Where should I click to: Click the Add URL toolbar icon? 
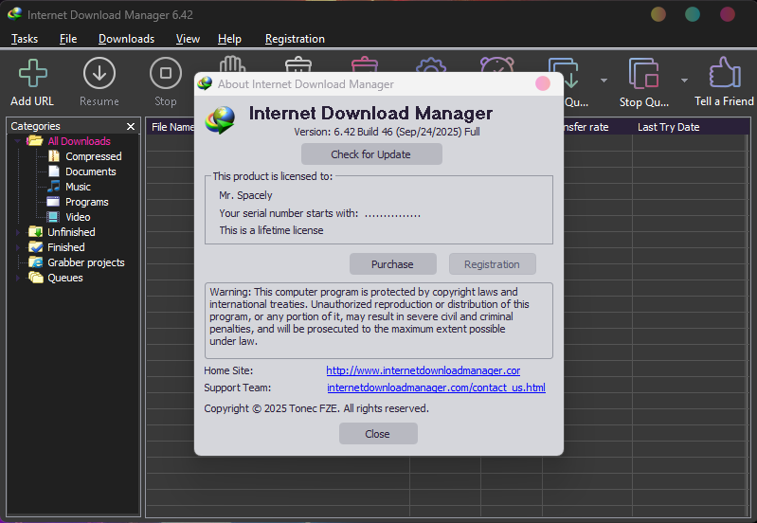click(33, 73)
